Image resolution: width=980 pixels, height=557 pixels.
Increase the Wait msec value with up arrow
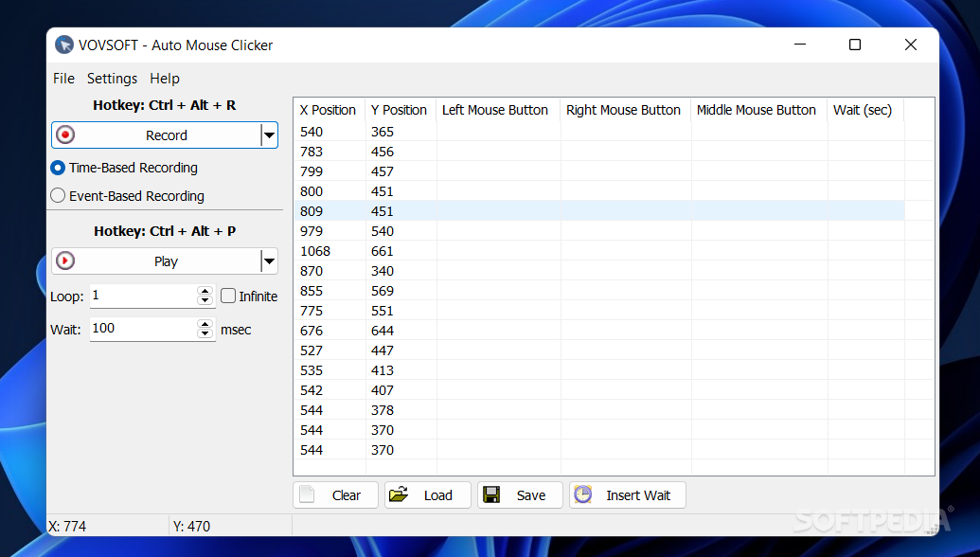205,324
